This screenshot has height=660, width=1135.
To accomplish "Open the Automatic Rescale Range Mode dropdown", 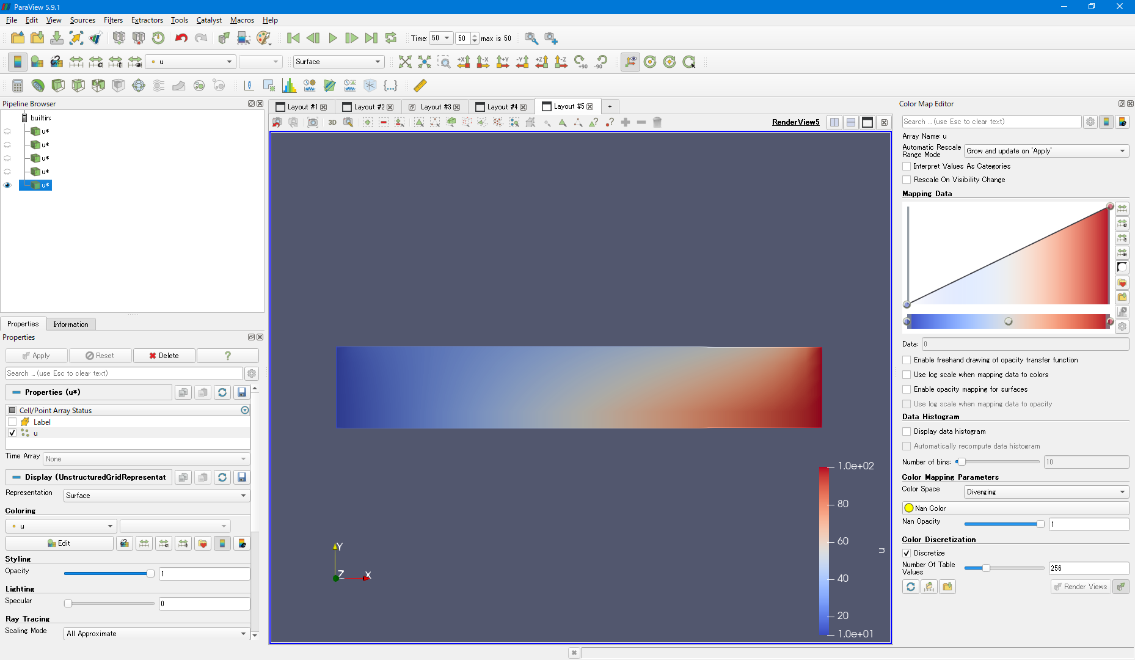I will pyautogui.click(x=1046, y=151).
